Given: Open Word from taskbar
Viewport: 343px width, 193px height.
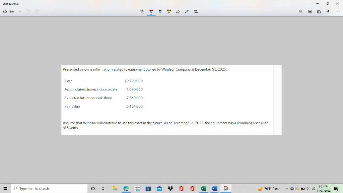Looking at the screenshot, I should [x=215, y=188].
